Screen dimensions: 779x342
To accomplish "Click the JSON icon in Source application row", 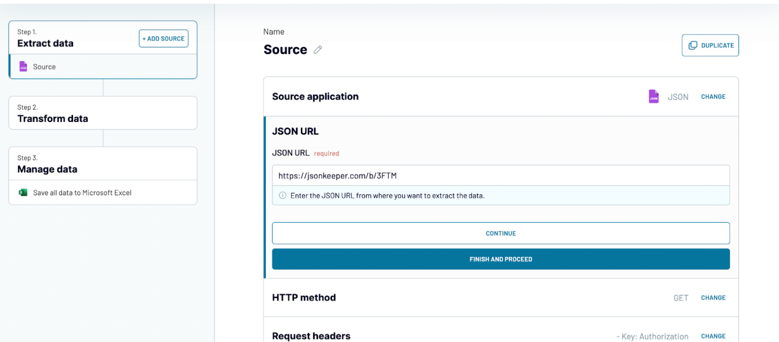I will click(x=654, y=96).
